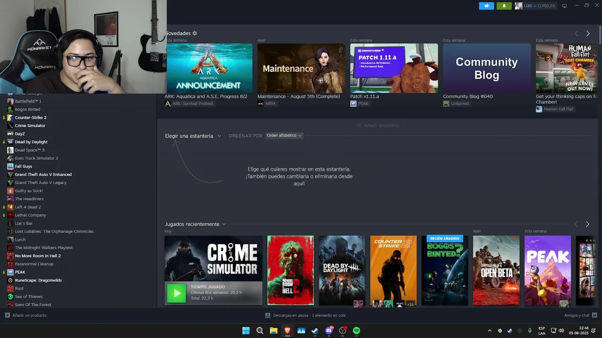
Task: Select Grand Theft Auto V Legacy
Action: 40,183
